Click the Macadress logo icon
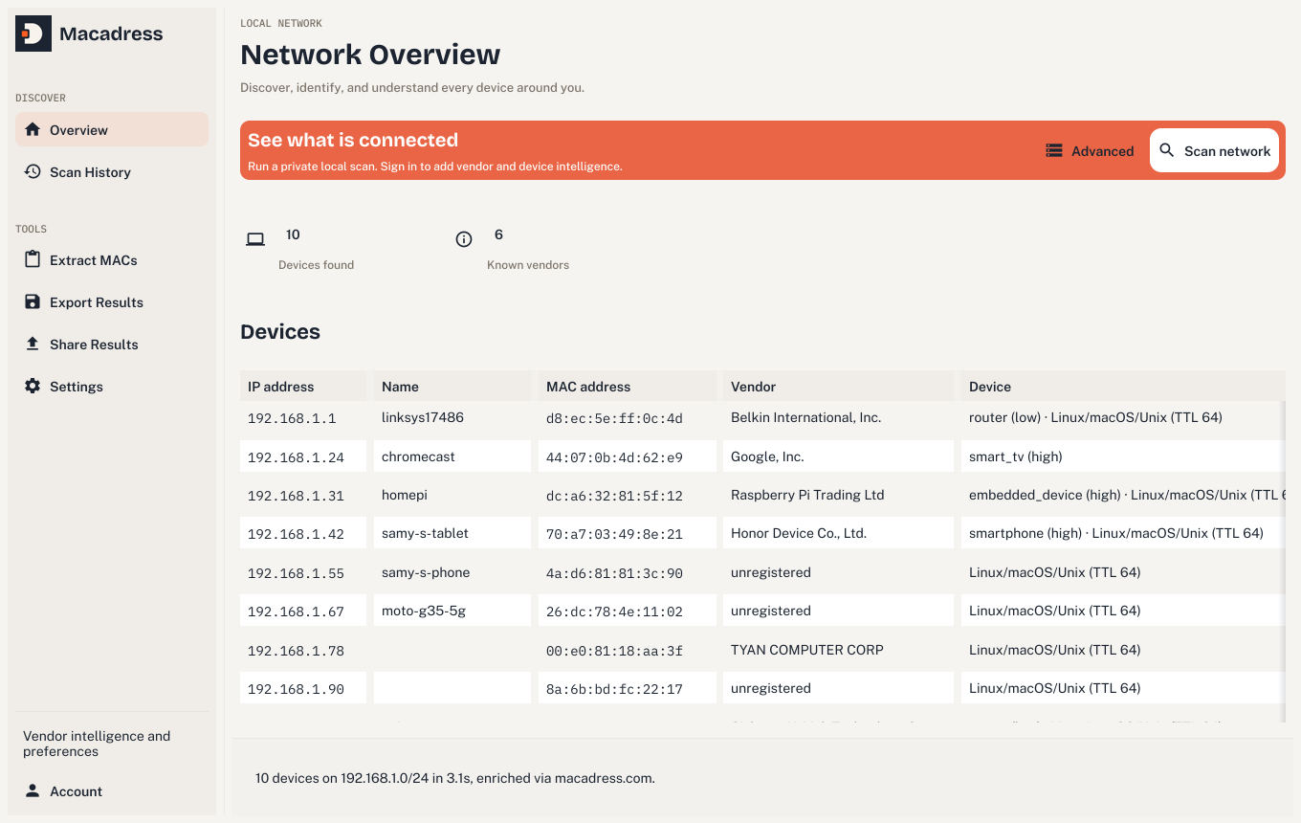 33,33
